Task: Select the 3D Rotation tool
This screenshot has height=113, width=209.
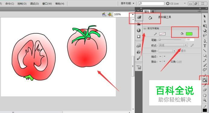Action: [x=205, y=30]
